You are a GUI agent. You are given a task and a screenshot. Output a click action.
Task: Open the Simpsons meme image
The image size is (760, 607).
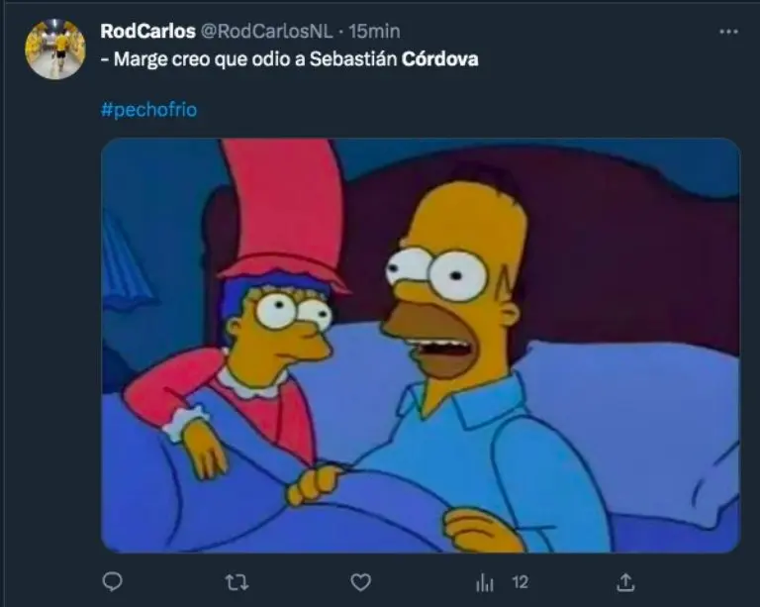point(421,346)
